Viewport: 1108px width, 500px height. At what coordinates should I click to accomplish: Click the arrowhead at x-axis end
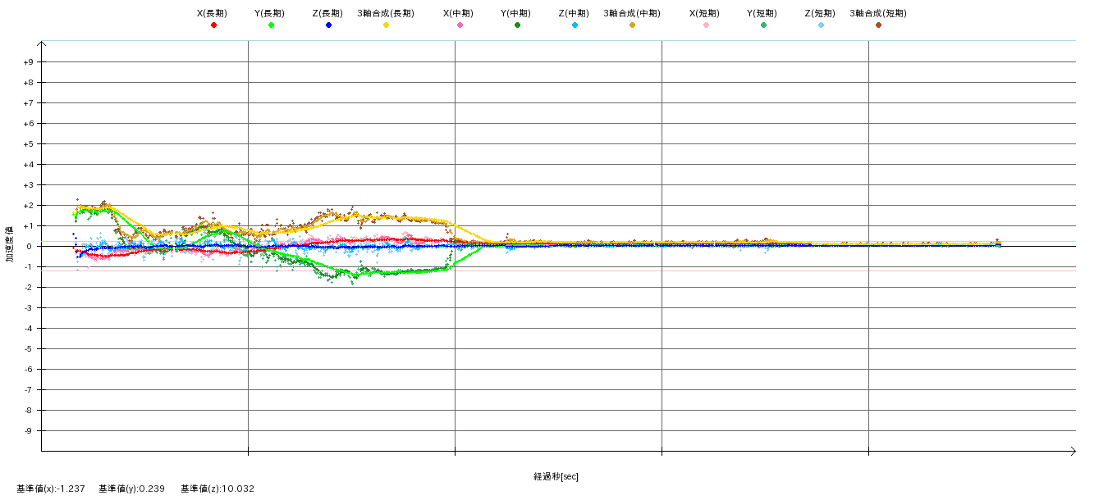tap(1072, 451)
